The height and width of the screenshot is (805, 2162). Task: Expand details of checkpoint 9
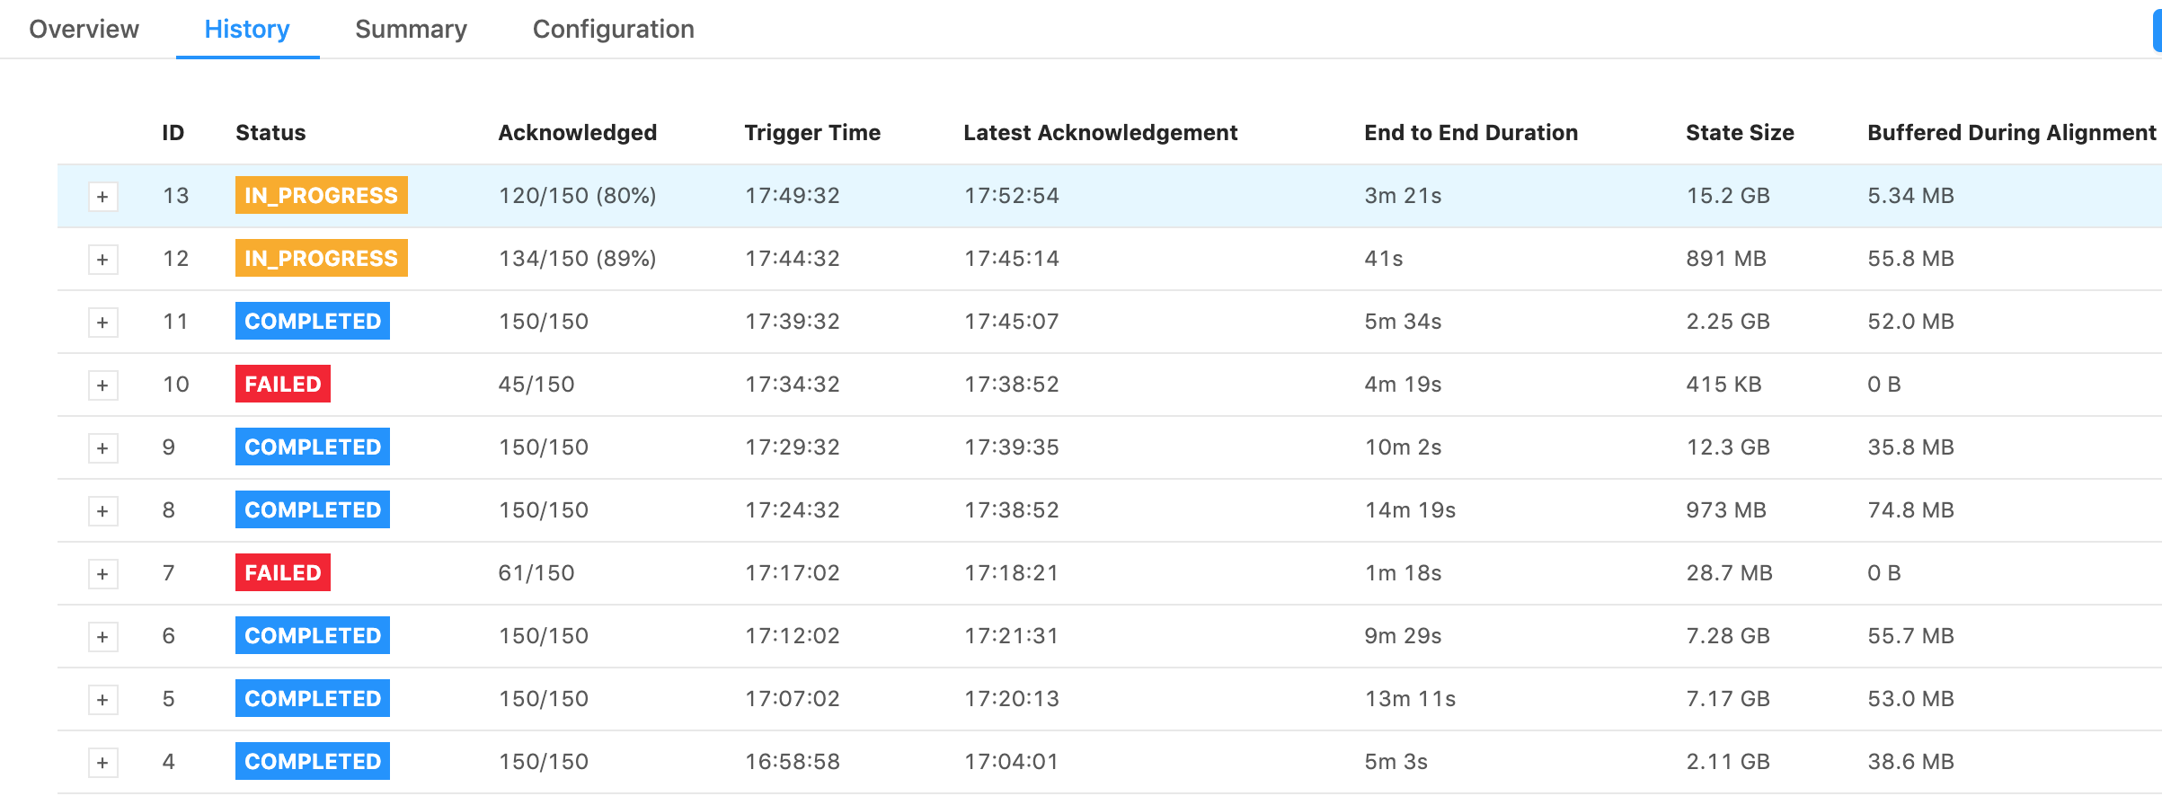pyautogui.click(x=102, y=448)
